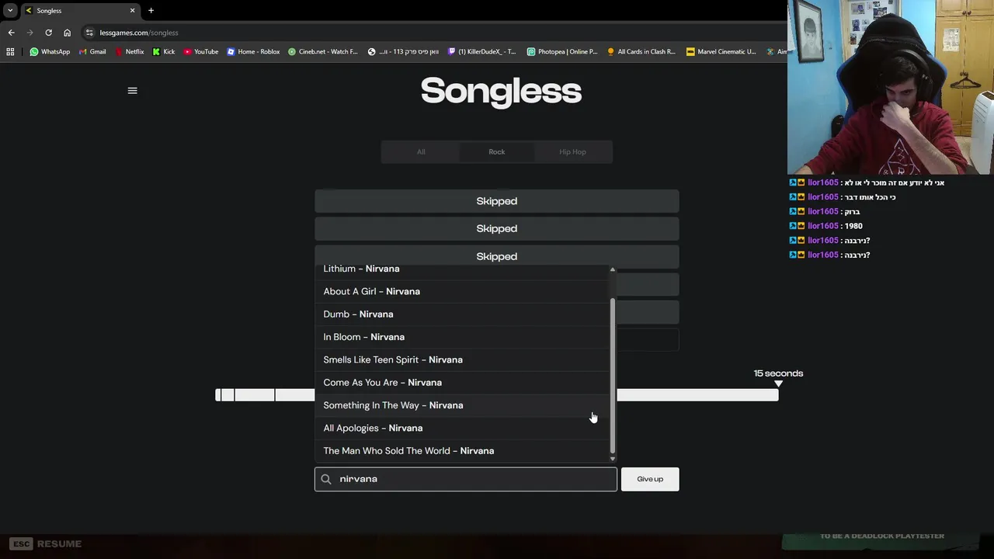Viewport: 994px width, 559px height.
Task: Open the YouTube bookmark
Action: [x=201, y=52]
